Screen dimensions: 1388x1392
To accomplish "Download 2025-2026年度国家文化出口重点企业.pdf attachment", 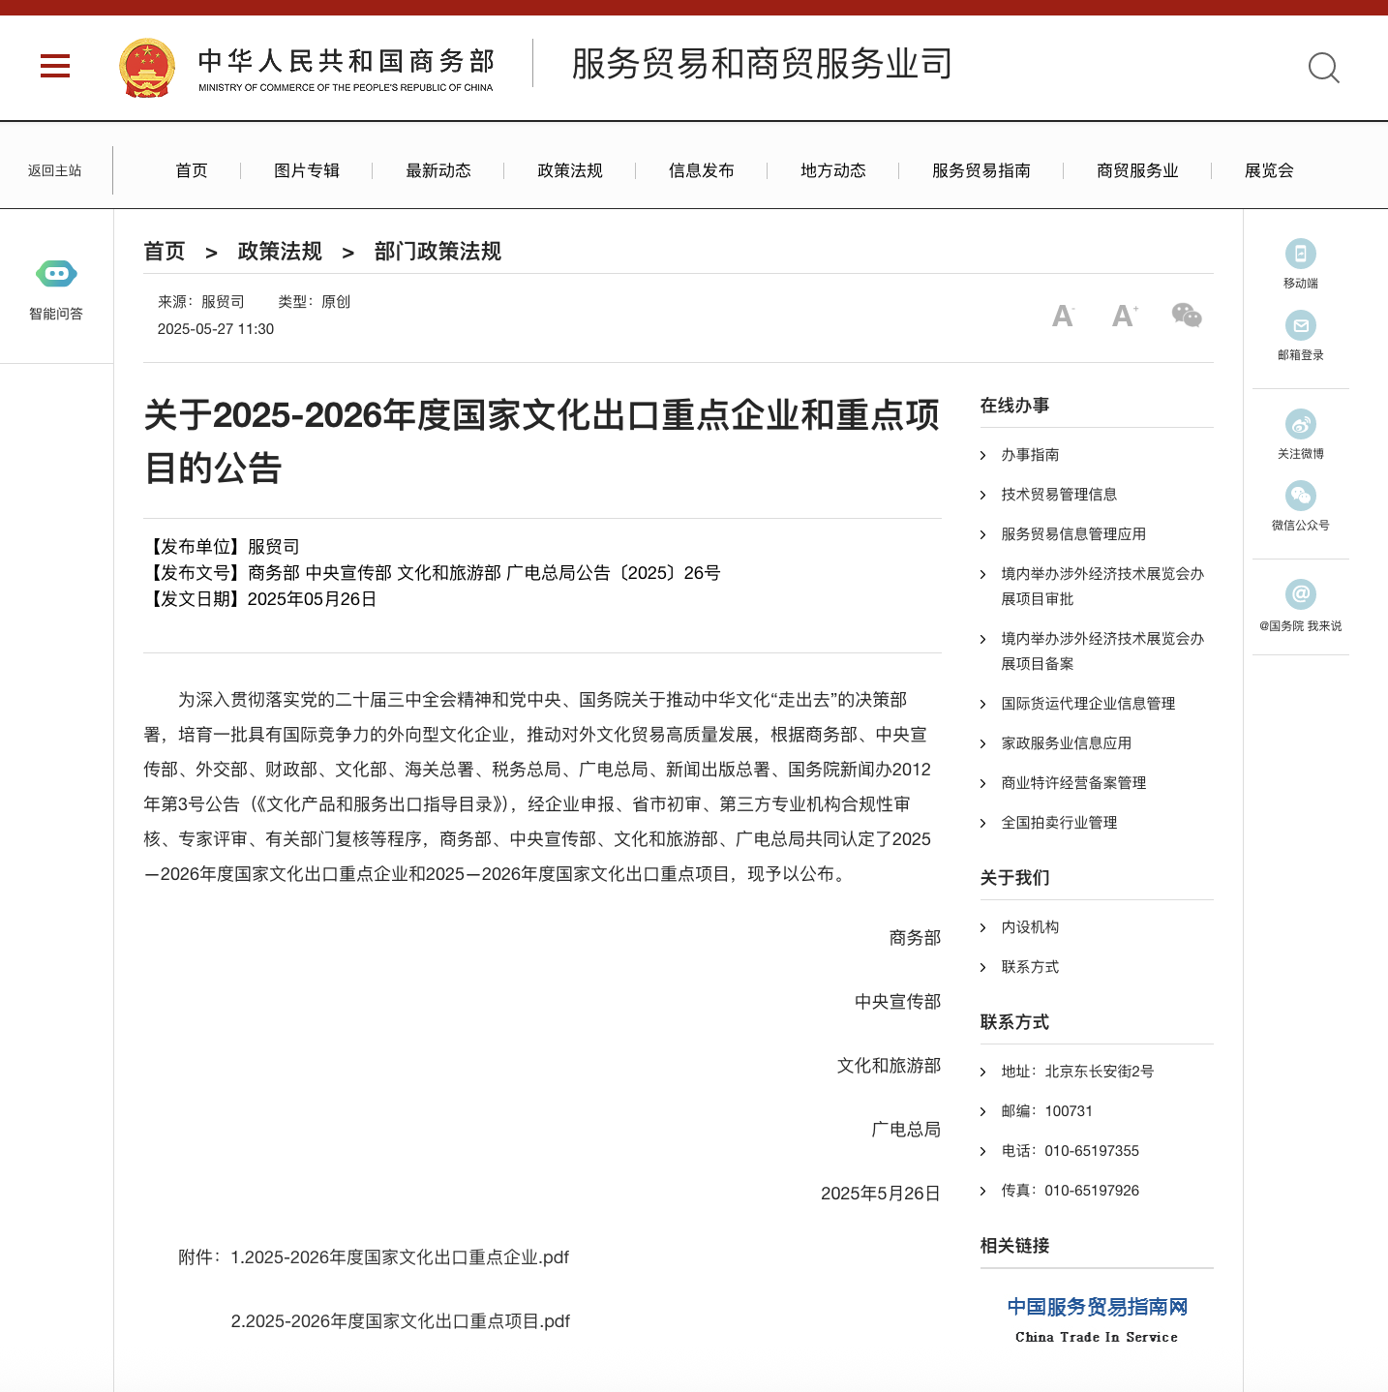I will [x=399, y=1257].
